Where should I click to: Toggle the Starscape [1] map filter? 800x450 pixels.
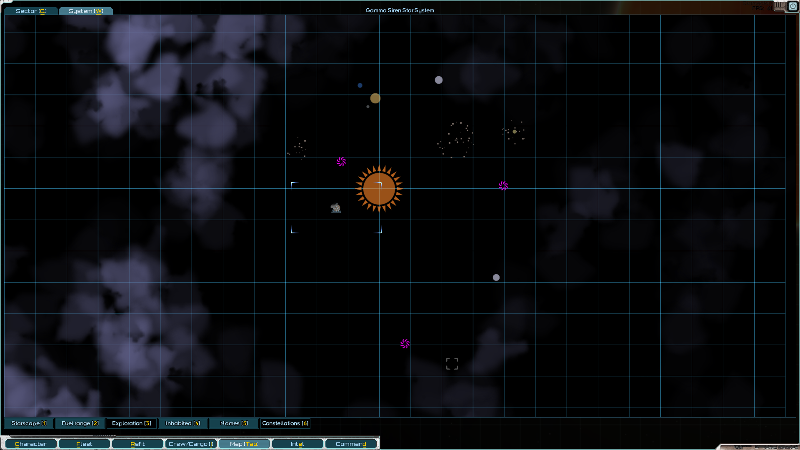click(x=29, y=423)
